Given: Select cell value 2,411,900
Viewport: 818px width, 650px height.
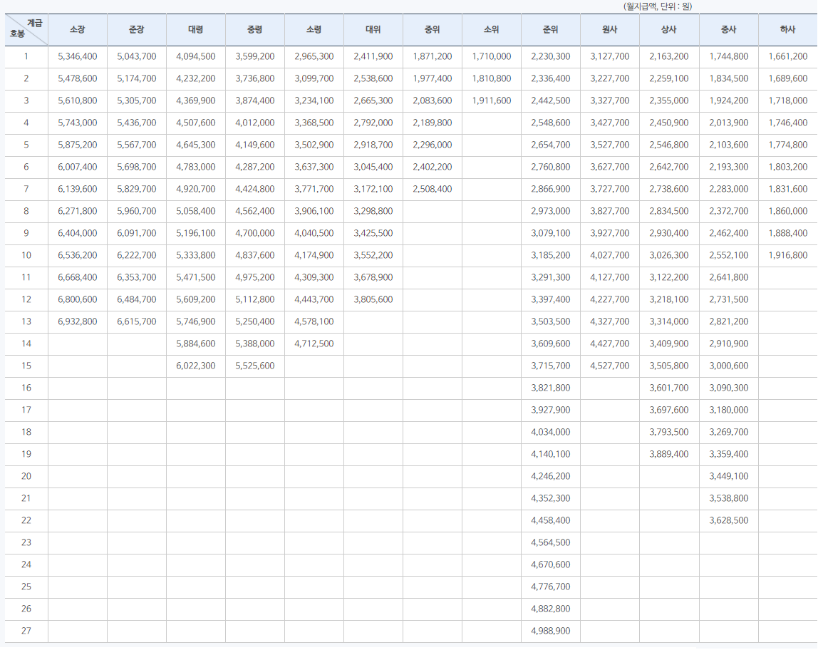Looking at the screenshot, I should pyautogui.click(x=373, y=56).
